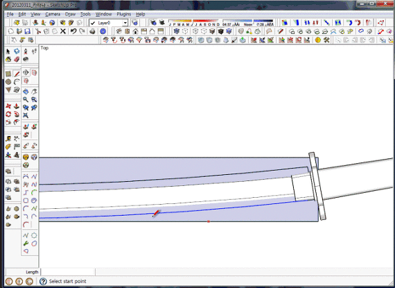Click the help question mark in status bar
Image resolution: width=395 pixels, height=288 pixels.
(x=43, y=281)
